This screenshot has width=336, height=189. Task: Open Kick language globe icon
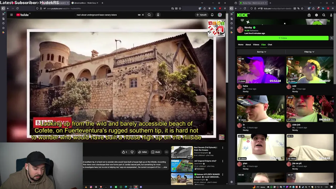(316, 15)
